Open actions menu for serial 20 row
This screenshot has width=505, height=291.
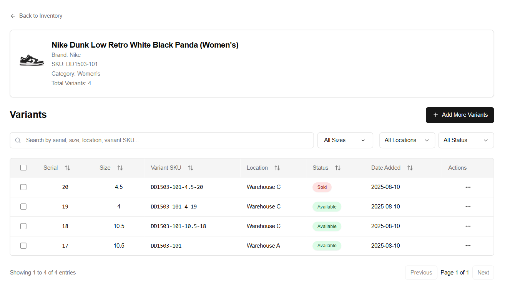point(468,187)
